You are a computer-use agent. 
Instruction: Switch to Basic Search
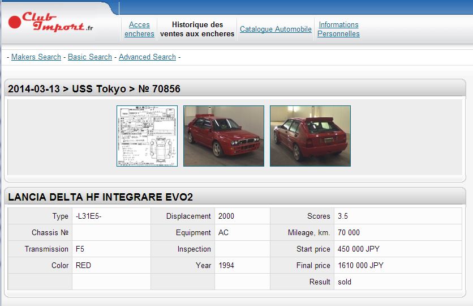click(90, 57)
